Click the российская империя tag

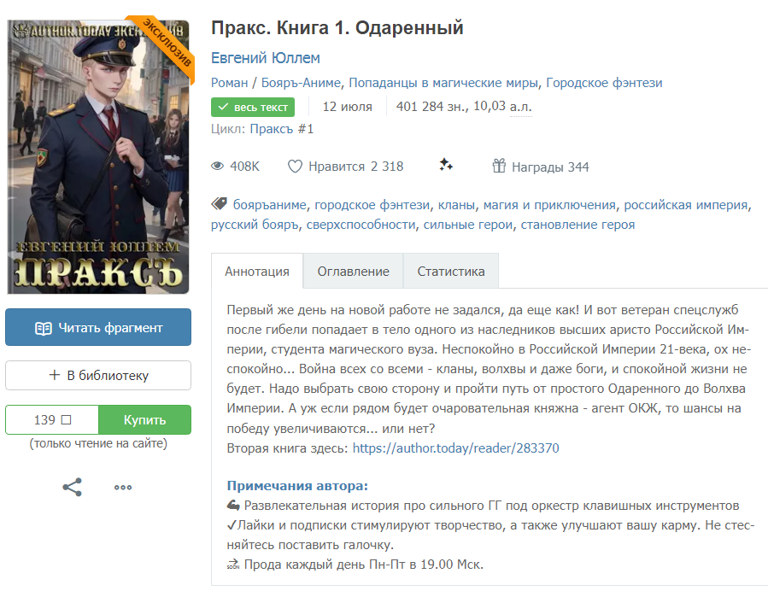686,205
